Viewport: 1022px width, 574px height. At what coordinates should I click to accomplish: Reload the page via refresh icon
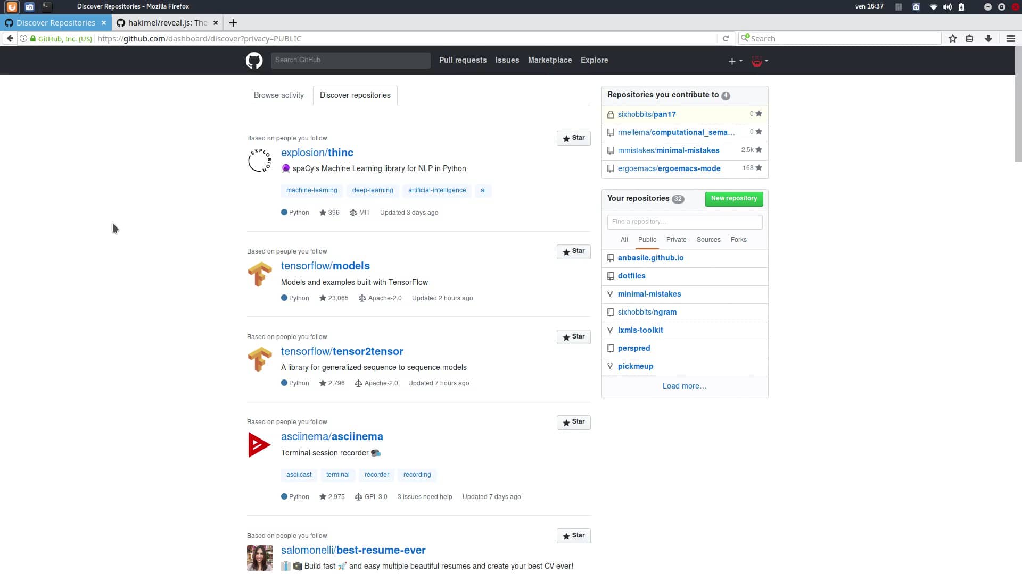726,38
